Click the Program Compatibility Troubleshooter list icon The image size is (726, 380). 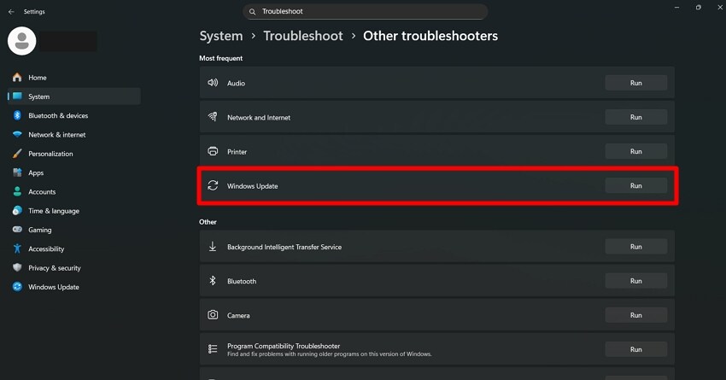(213, 349)
